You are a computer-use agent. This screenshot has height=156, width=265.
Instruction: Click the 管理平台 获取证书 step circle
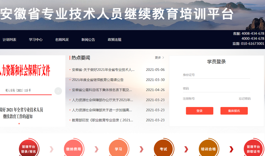pos(253,149)
